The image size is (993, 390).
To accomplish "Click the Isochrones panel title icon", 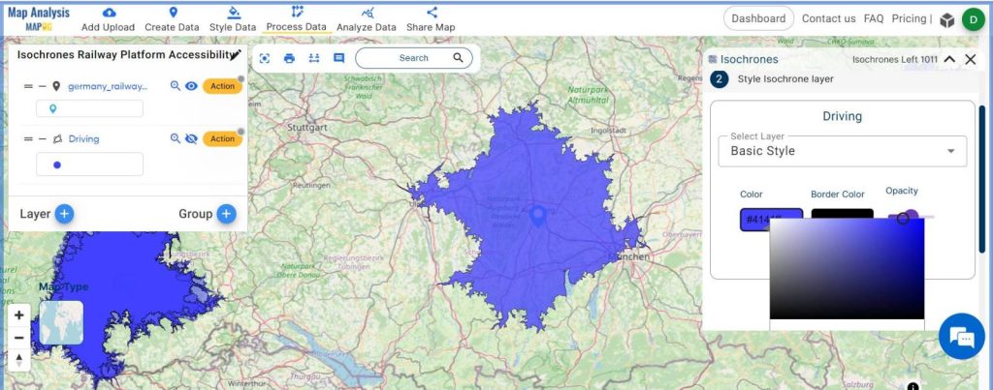I will pyautogui.click(x=713, y=59).
